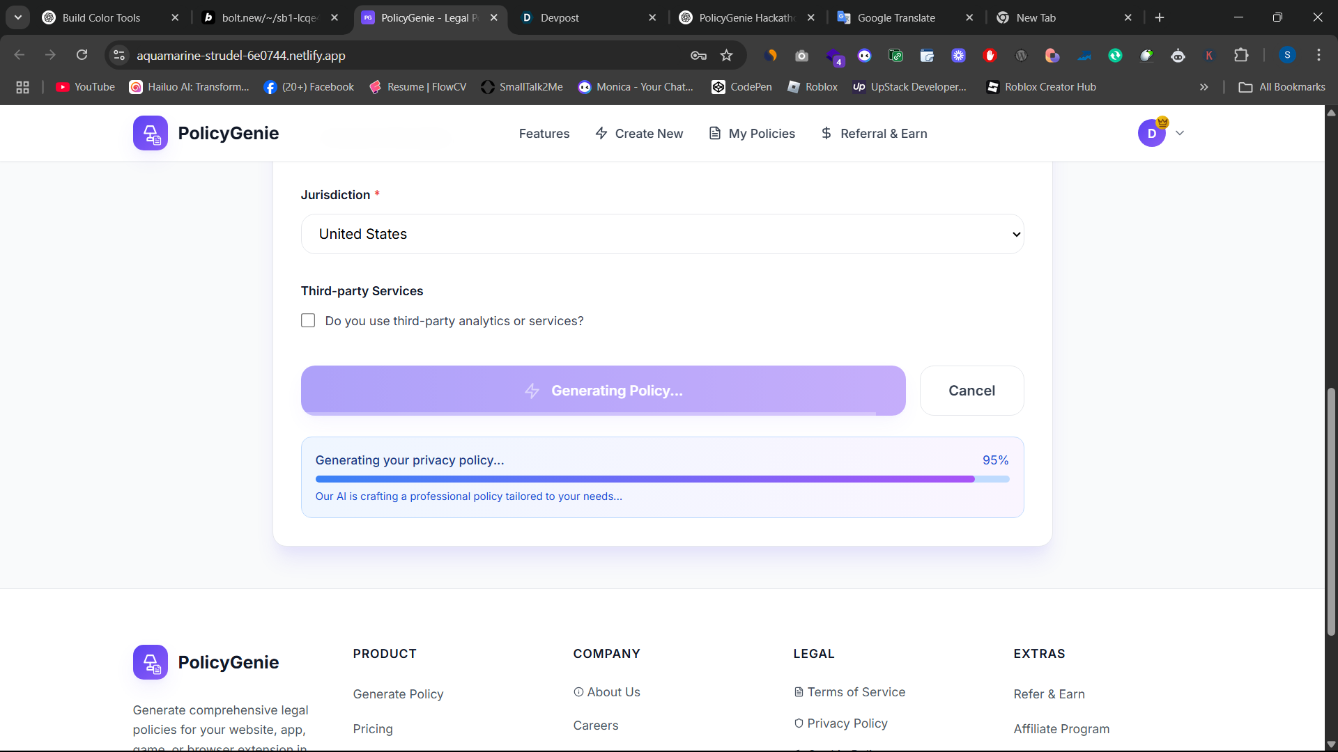Expand the Jurisdiction United States dropdown
1338x752 pixels.
pos(662,234)
